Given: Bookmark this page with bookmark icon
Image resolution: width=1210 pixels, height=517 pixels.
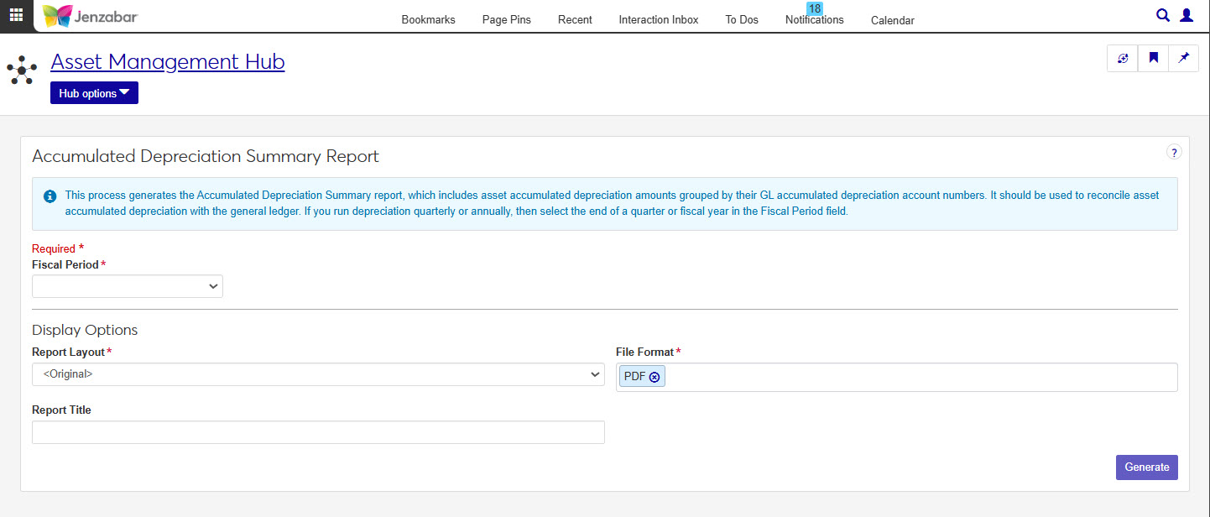Looking at the screenshot, I should coord(1154,59).
